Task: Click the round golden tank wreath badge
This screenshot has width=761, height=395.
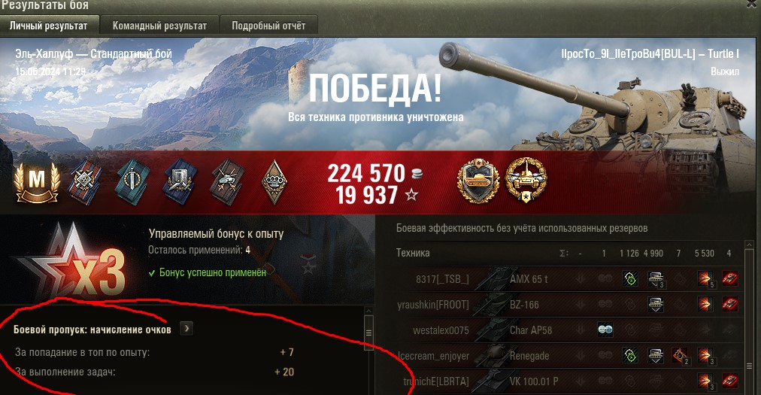Action: (526, 181)
